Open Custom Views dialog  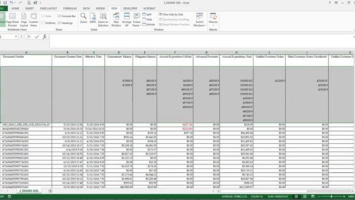33,20
